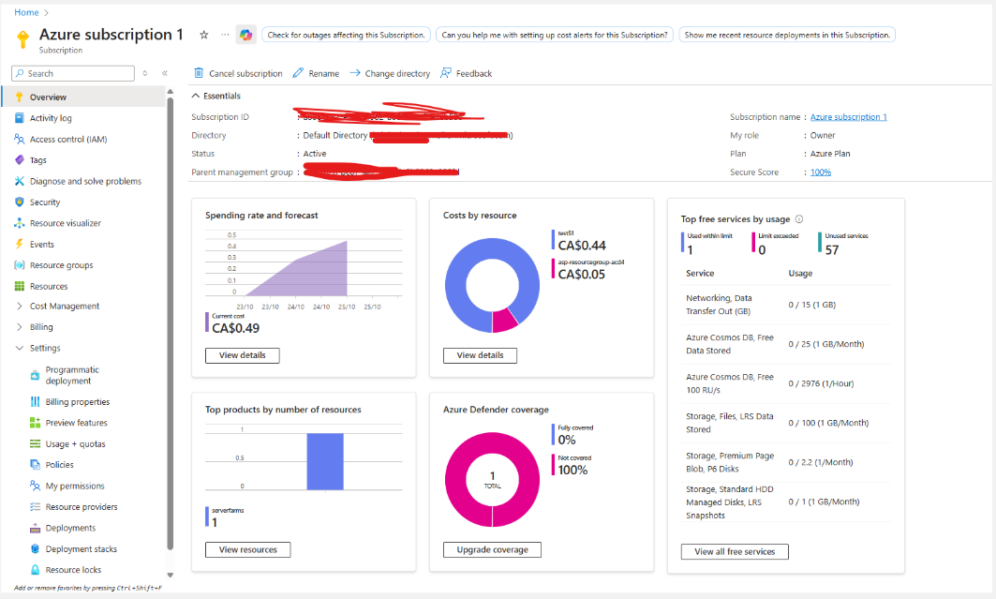Click the Upgrade coverage button

point(492,549)
